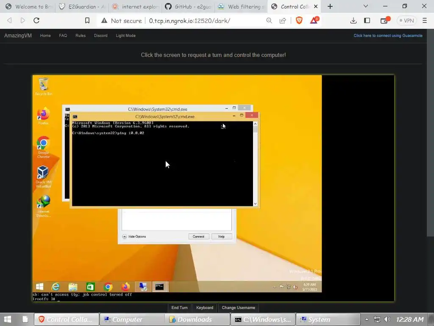The image size is (434, 326).
Task: Open the VM Start button
Action: pyautogui.click(x=39, y=287)
